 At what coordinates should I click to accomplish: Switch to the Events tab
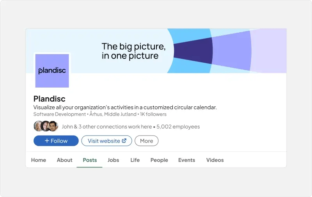pos(186,160)
